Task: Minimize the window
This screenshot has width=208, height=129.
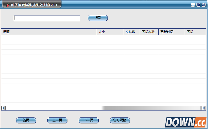Action: 193,5
